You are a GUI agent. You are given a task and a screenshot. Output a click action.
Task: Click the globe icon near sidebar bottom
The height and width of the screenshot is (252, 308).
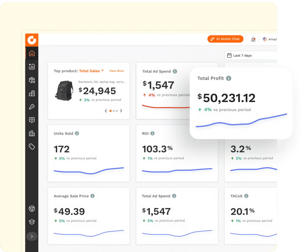[x=32, y=208]
